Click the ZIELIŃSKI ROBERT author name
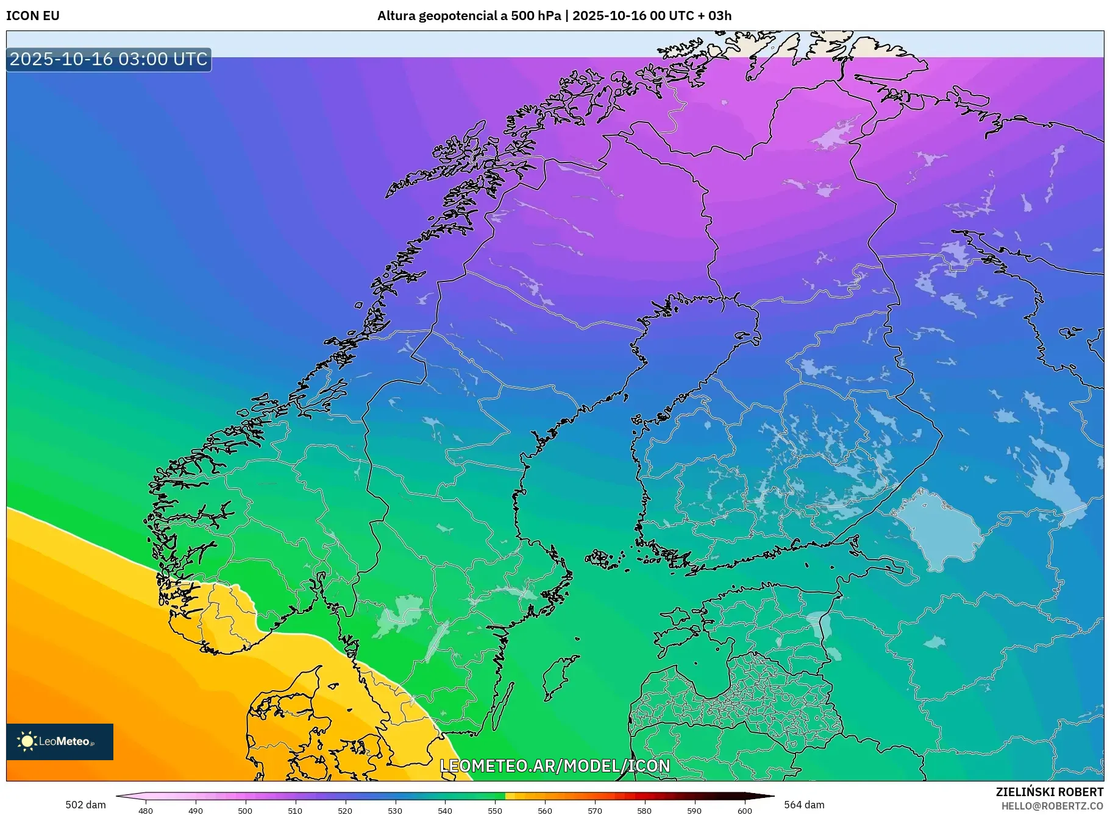1110x815 pixels. (1049, 792)
